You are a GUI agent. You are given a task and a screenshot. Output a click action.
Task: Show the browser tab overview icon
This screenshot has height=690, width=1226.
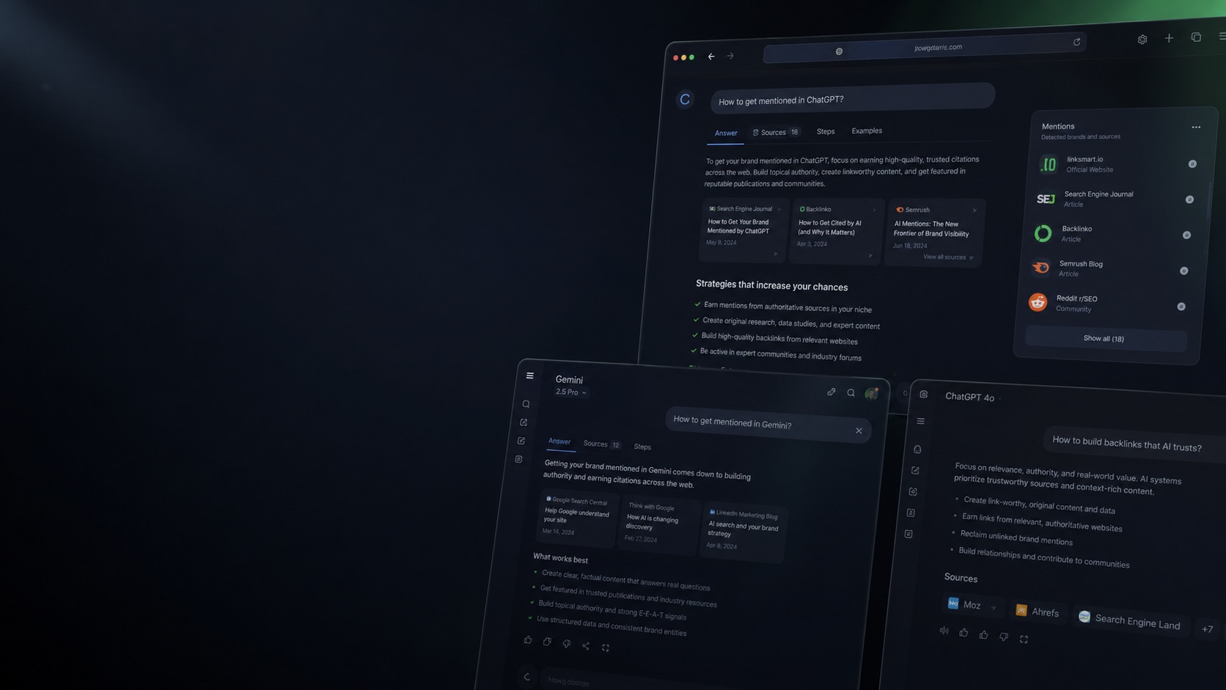point(1196,37)
